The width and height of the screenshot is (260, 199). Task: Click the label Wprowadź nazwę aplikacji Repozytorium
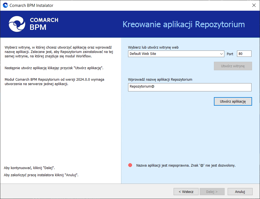tap(160, 80)
